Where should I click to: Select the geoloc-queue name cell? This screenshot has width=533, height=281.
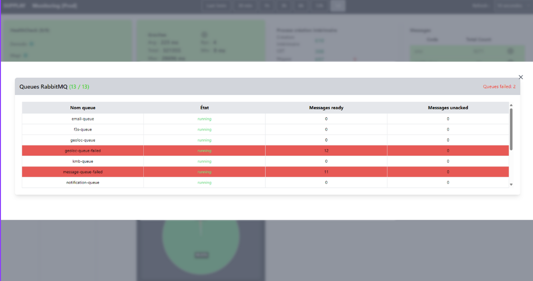(83, 140)
